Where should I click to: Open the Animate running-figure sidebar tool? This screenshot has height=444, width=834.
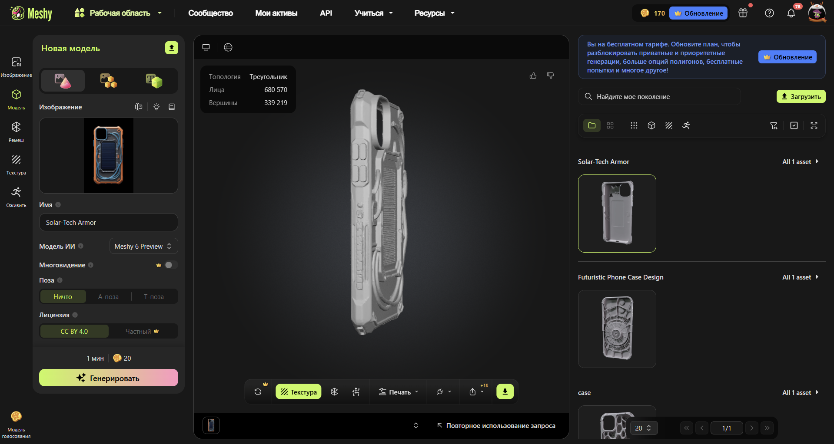[16, 197]
